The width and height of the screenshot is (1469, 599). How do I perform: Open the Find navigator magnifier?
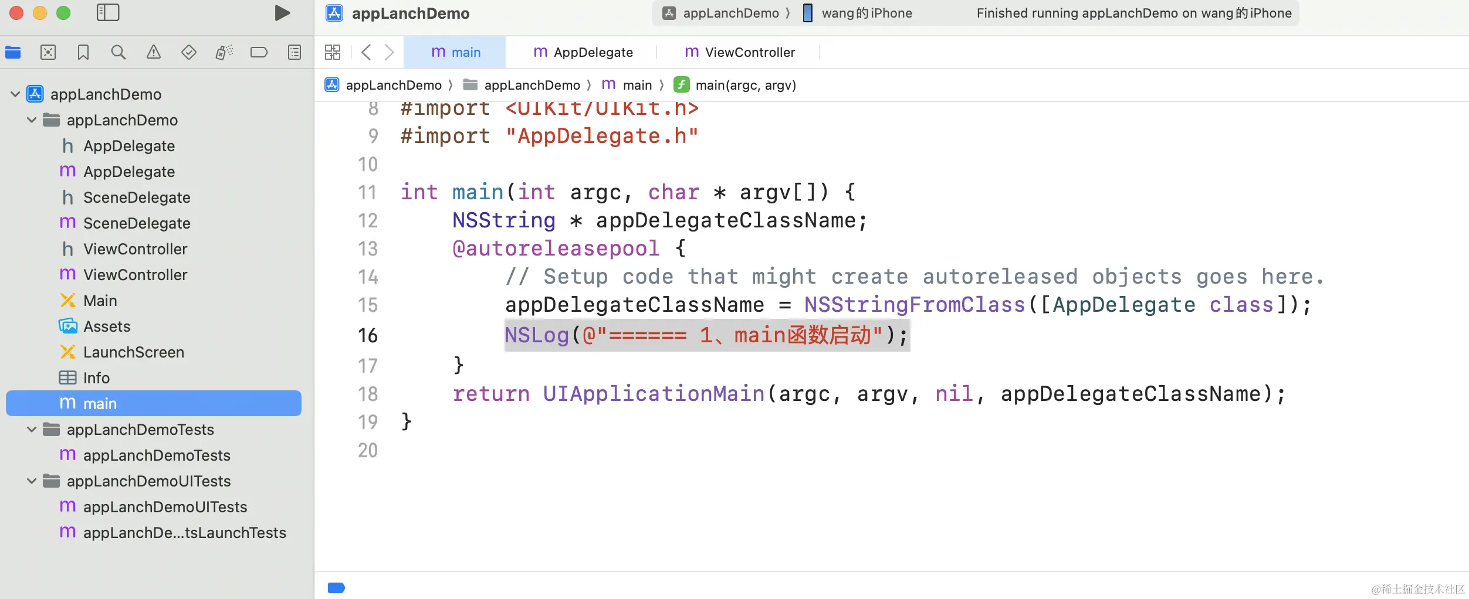119,52
